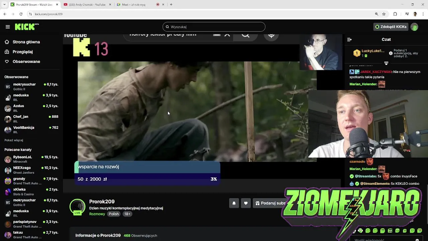This screenshot has height=241, width=428.
Task: Open meduska channel in Obserwowane list
Action: tap(31, 97)
